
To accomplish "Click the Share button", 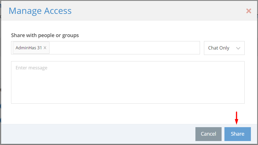I will coord(238,134).
